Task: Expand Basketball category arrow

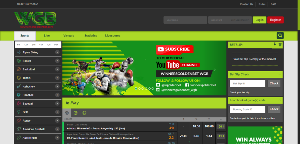Action: pyautogui.click(x=57, y=70)
